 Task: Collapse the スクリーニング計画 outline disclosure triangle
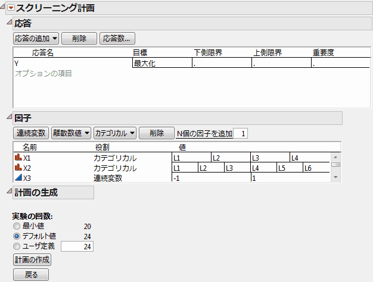click(2, 7)
